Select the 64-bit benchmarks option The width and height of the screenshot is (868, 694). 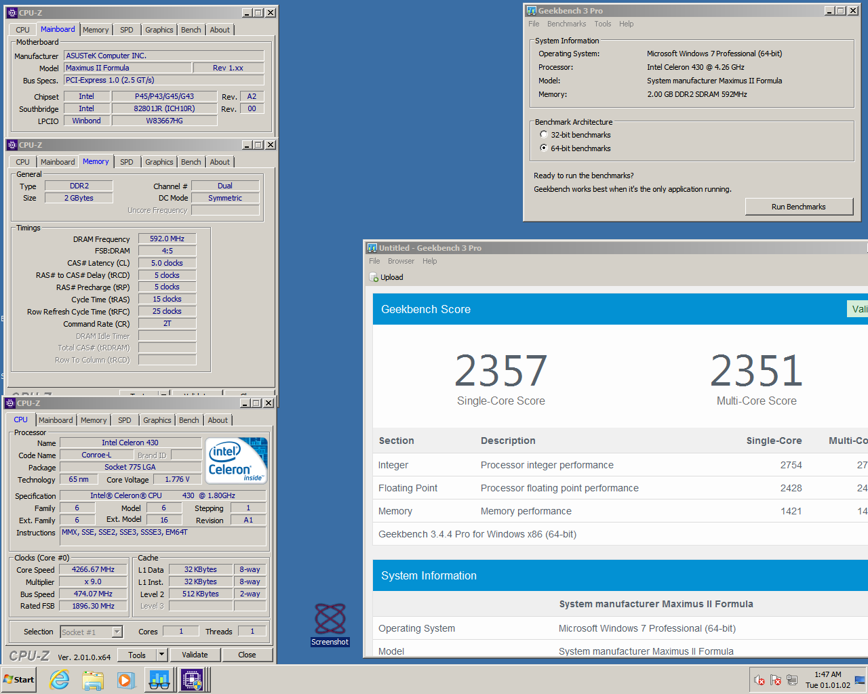click(x=544, y=148)
